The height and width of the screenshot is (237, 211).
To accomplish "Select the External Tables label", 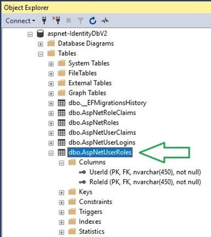I will [x=90, y=83].
